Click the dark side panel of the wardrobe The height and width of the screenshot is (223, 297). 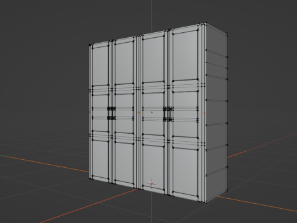click(217, 113)
